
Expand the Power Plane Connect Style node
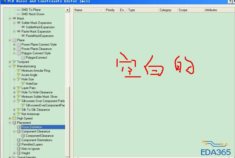14,45
